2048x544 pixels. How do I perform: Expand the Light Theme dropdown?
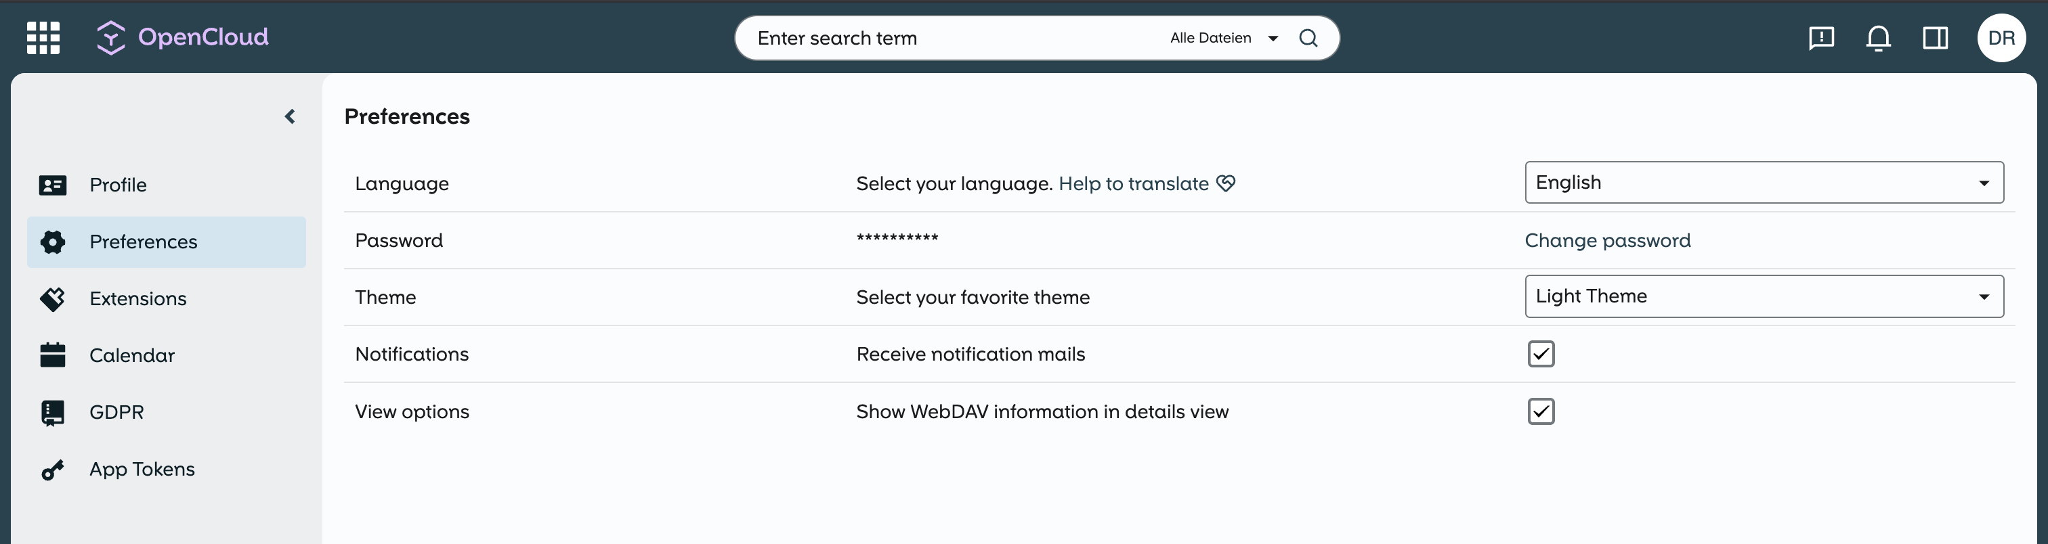pyautogui.click(x=1764, y=296)
